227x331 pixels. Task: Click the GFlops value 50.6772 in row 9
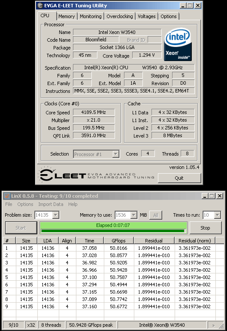[118, 306]
